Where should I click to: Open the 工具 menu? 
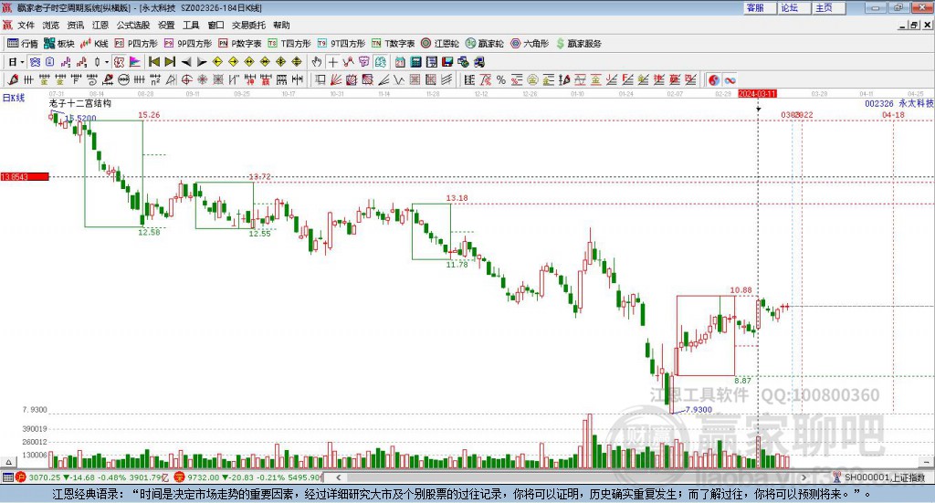point(191,25)
